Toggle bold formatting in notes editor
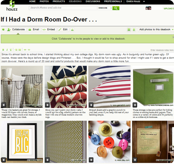 [x=3, y=50]
